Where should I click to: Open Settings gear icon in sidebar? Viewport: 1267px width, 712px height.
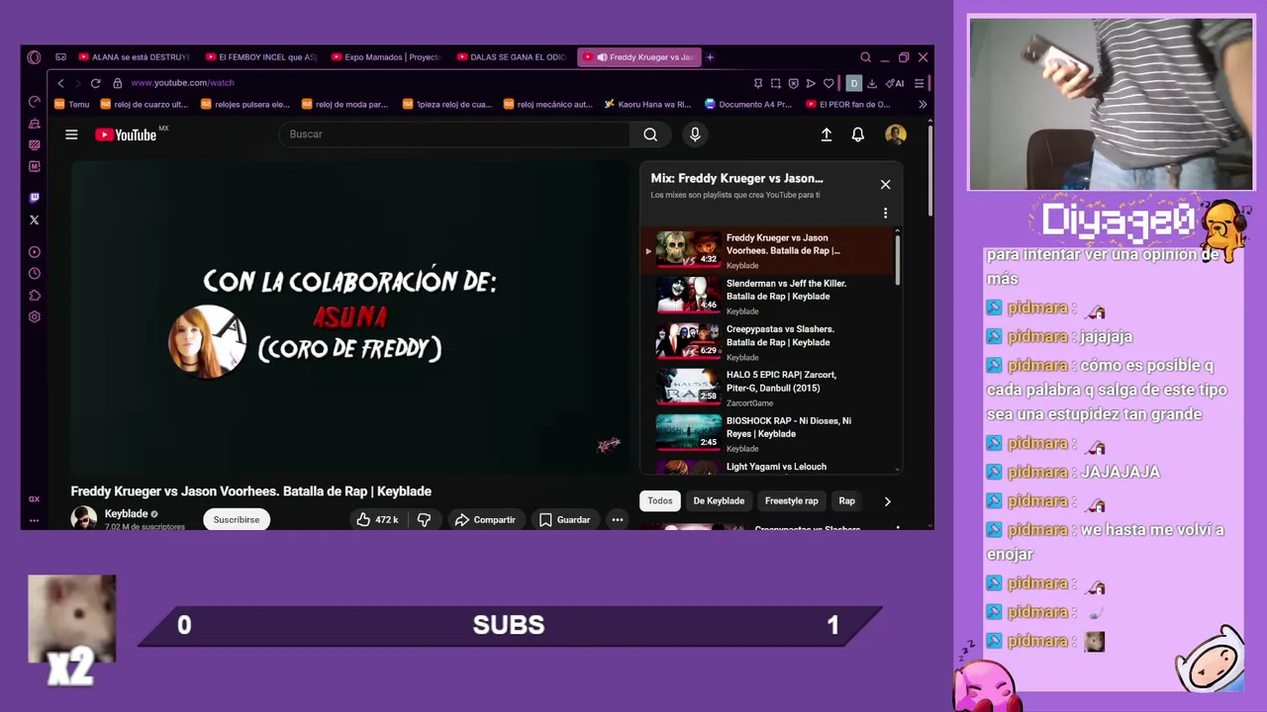pyautogui.click(x=35, y=316)
